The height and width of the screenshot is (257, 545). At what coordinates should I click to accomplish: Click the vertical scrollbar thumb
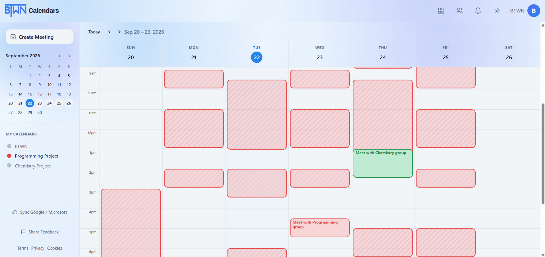click(x=543, y=154)
